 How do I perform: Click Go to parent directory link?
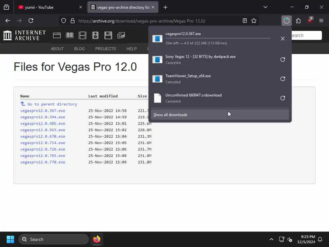(x=52, y=104)
